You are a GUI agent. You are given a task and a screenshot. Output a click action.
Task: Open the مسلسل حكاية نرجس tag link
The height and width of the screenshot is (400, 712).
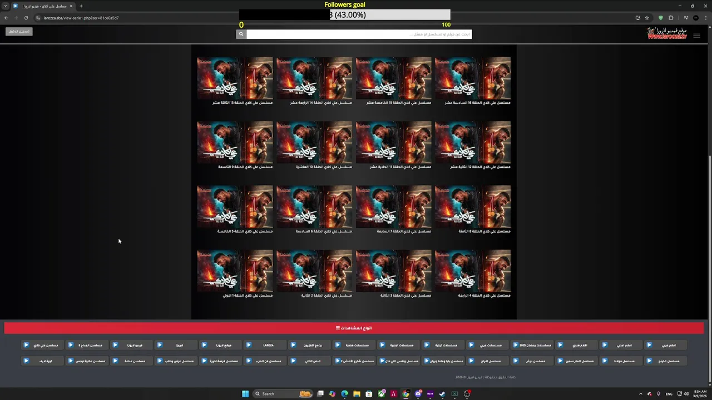coord(87,361)
